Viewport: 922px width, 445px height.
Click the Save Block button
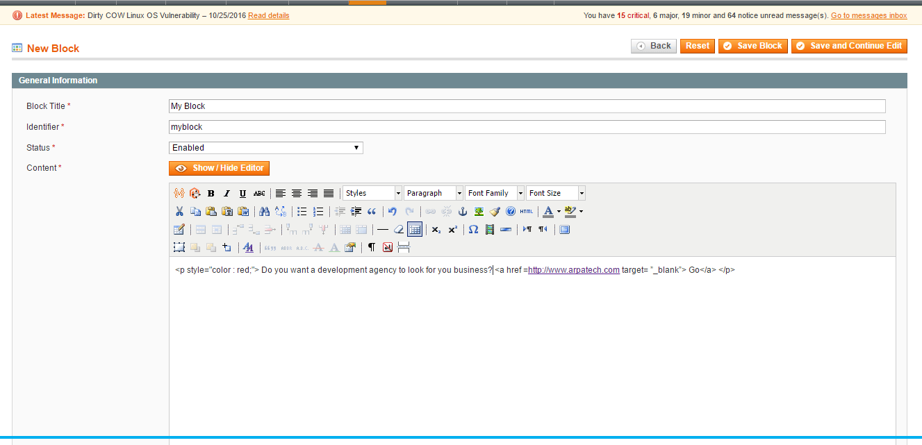[752, 46]
